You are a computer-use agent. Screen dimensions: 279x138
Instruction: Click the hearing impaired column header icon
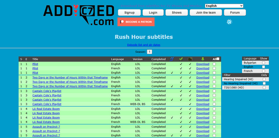(x=172, y=59)
